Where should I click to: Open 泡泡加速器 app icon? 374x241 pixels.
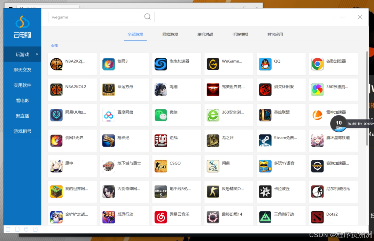click(x=161, y=64)
